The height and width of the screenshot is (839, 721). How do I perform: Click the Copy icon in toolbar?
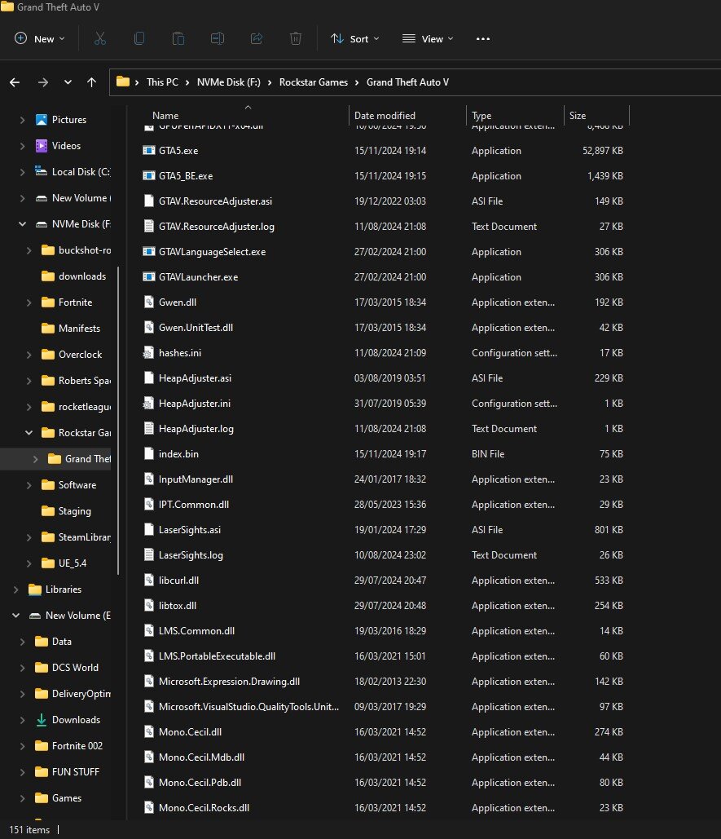click(x=139, y=38)
